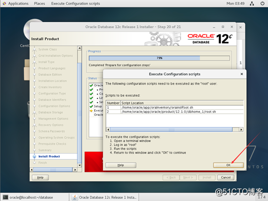Click the disabled Install button

click(x=207, y=177)
